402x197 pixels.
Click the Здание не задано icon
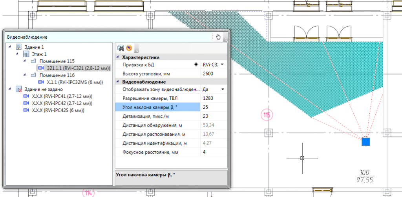pos(18,89)
